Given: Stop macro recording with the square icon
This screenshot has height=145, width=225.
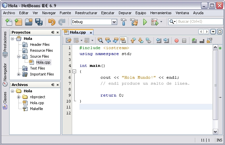Looking at the screenshot, I should 184,41.
